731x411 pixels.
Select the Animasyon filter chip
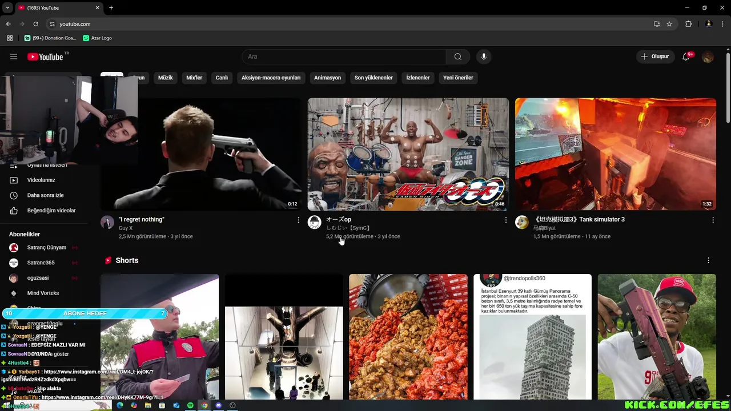click(327, 78)
